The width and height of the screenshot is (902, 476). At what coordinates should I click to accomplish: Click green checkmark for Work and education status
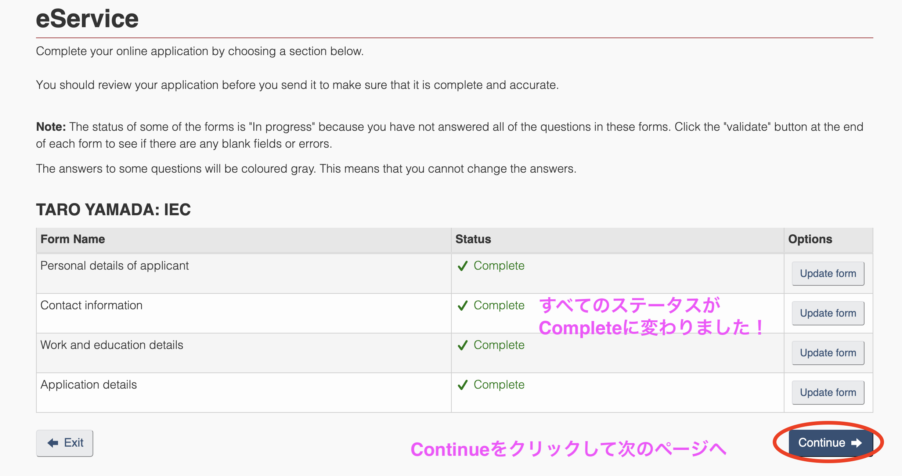(x=463, y=345)
